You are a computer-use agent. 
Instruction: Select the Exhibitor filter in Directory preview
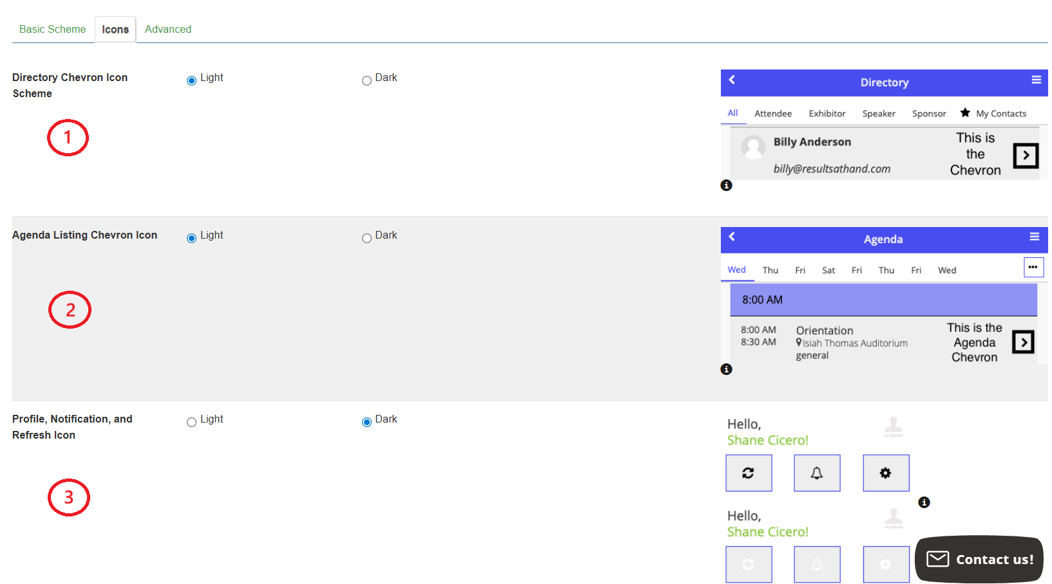(827, 114)
